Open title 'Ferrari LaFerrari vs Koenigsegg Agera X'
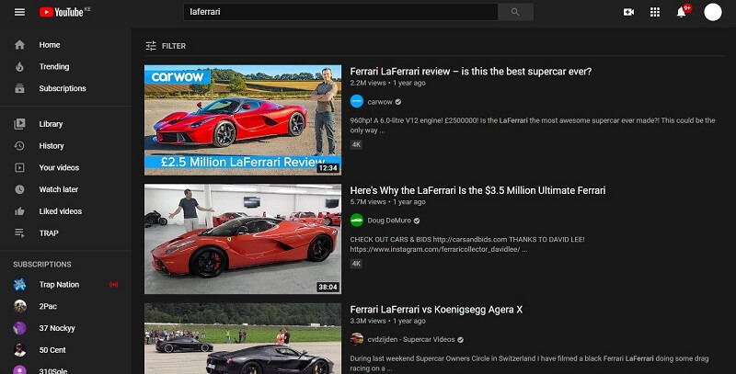736x374 pixels. [x=436, y=310]
